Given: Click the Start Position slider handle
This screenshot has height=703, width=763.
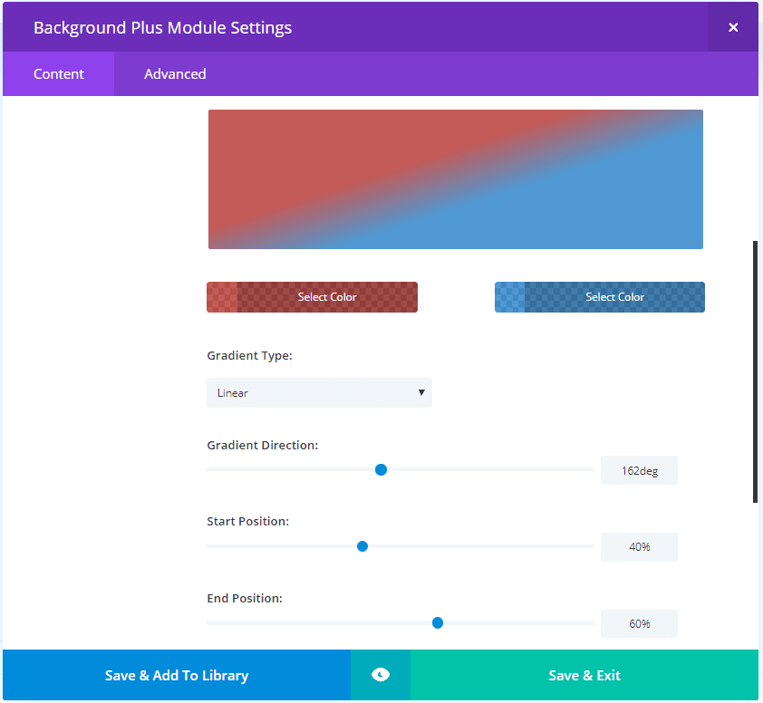Looking at the screenshot, I should (x=362, y=546).
